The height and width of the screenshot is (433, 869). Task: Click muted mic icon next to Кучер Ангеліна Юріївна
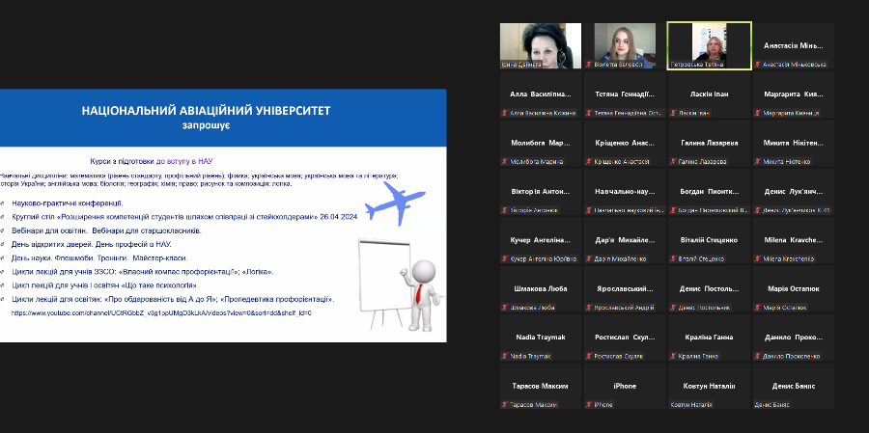point(505,258)
